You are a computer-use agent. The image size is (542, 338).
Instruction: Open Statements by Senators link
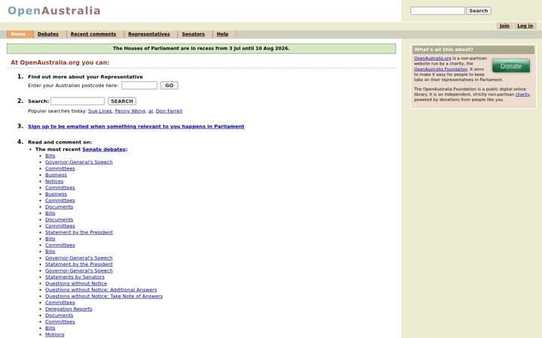click(75, 277)
